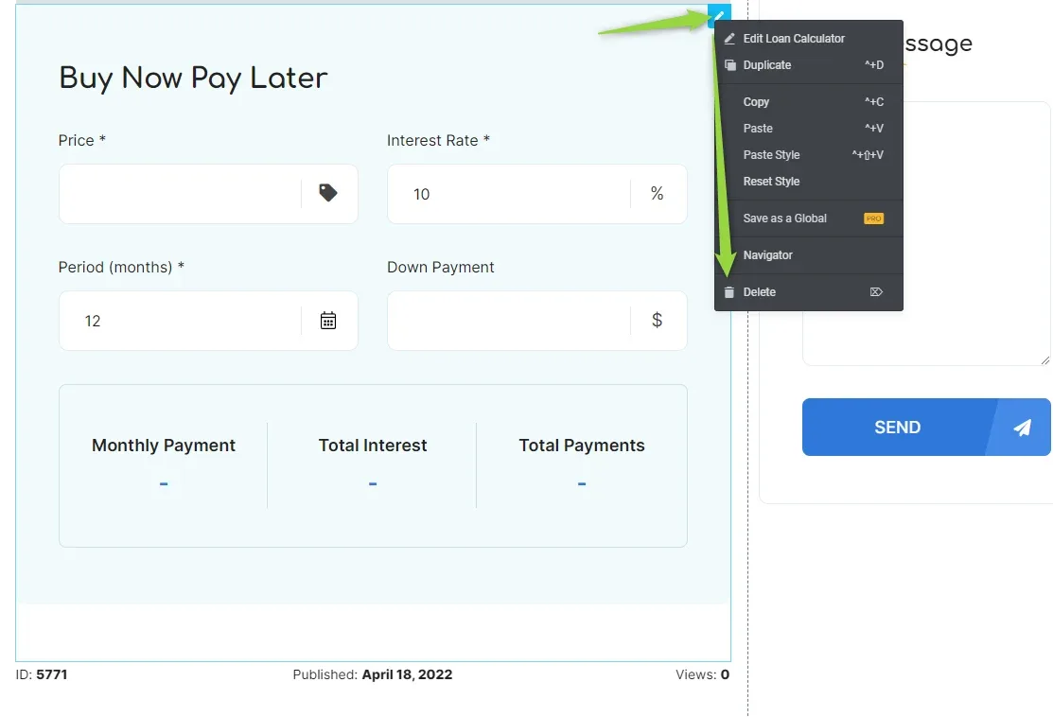
Task: Click the Duplicate icon in context menu
Action: click(x=730, y=65)
